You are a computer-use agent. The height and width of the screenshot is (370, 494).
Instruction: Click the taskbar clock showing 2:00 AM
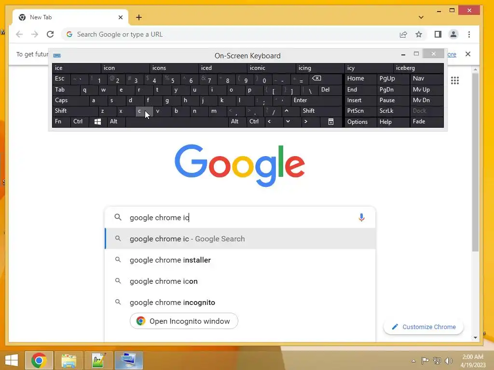pos(473,361)
